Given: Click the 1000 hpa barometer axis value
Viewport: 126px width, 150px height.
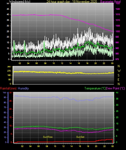Looking at the screenshot, I should (x=118, y=31).
